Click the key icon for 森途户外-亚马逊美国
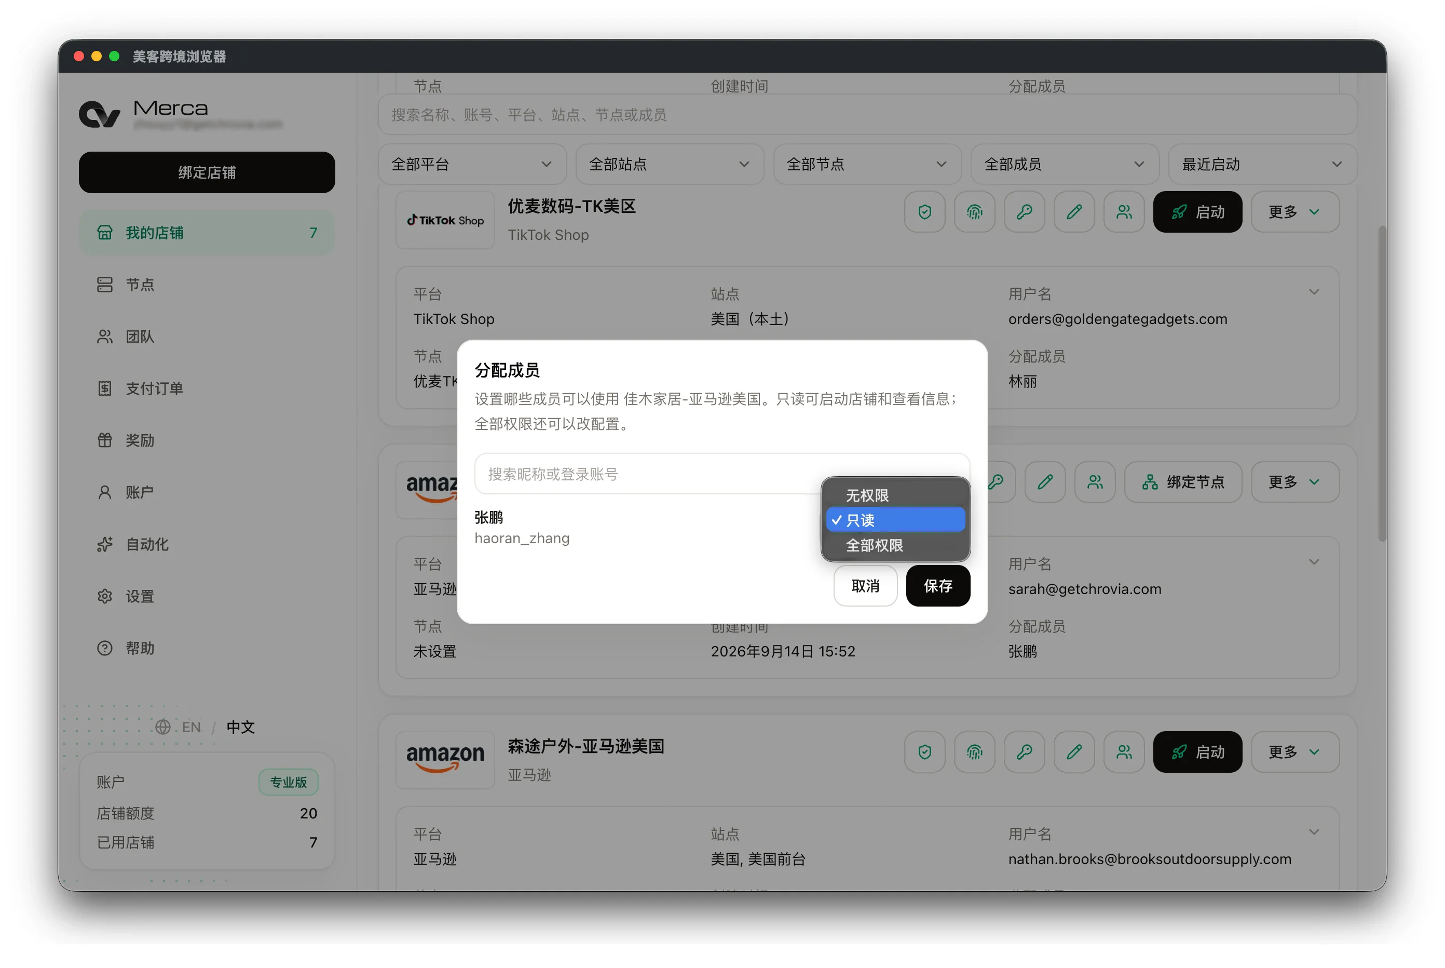 (1024, 752)
